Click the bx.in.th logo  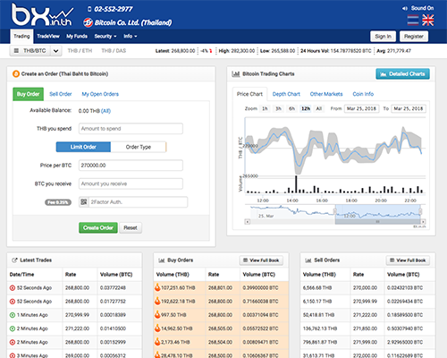43,14
